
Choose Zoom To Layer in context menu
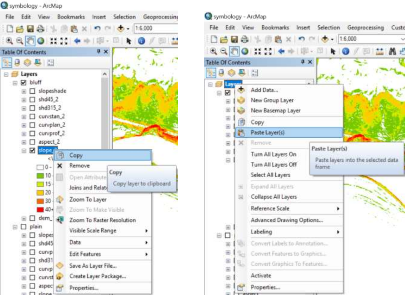coord(102,199)
